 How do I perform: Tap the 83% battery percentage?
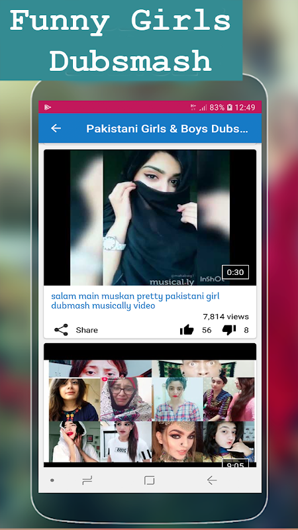tap(217, 107)
